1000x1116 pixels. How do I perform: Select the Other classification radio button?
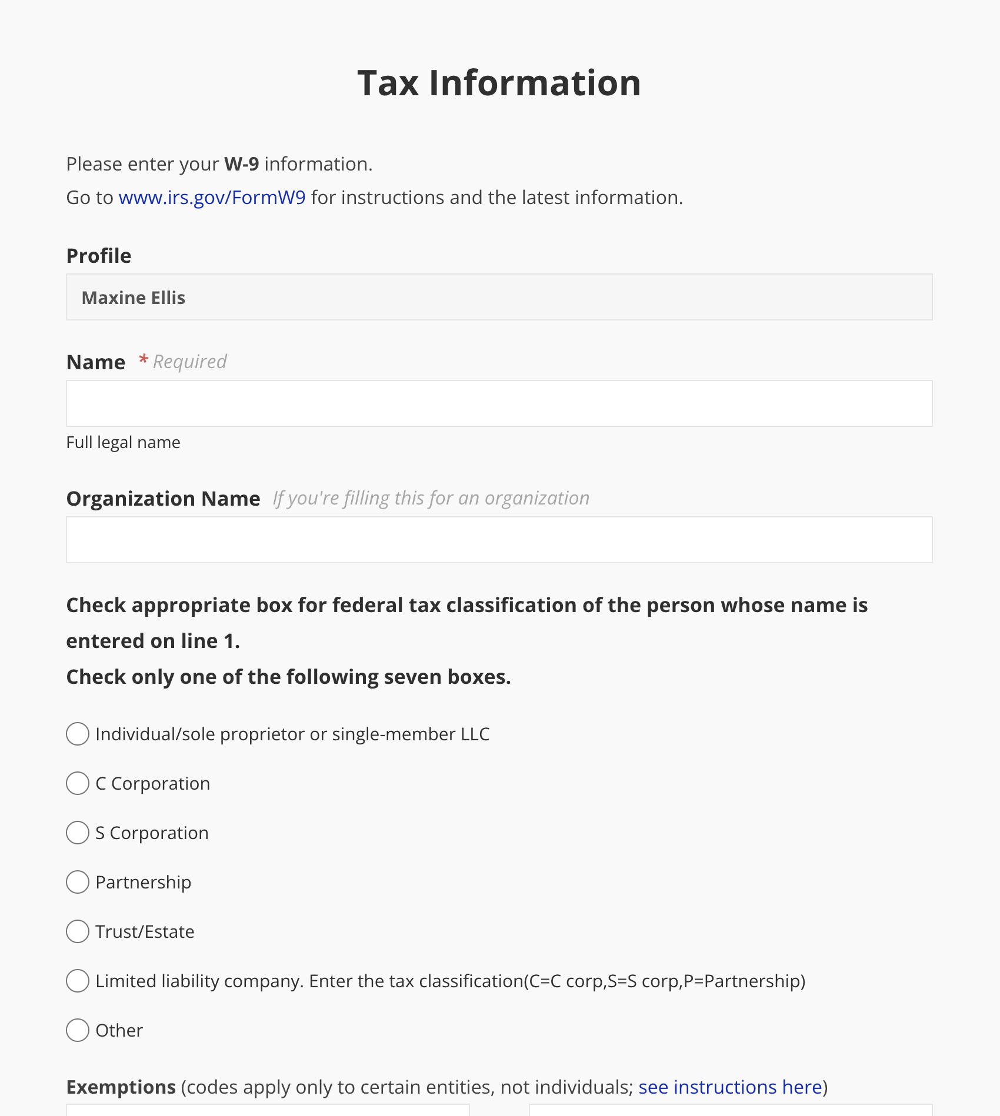point(78,1030)
